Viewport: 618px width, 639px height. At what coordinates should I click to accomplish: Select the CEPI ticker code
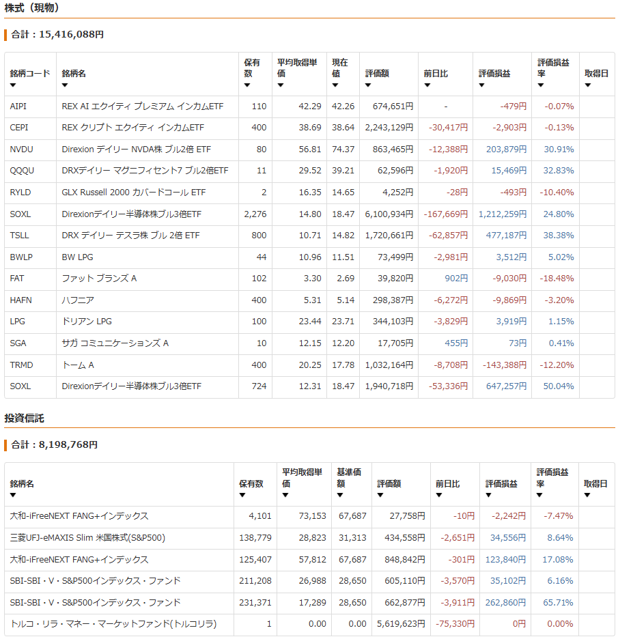tap(18, 128)
